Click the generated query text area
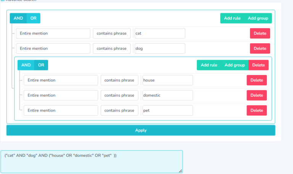Viewport: 293px width, 174px height. (92, 162)
